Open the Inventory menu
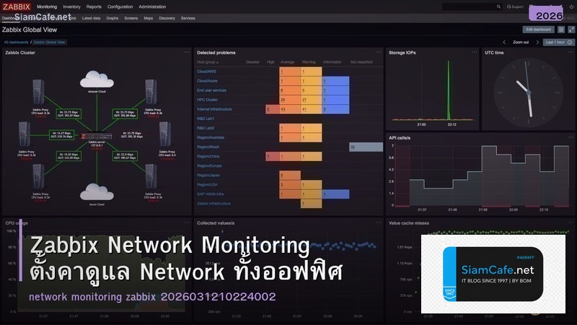Viewport: 577px width, 325px height. pyautogui.click(x=71, y=6)
